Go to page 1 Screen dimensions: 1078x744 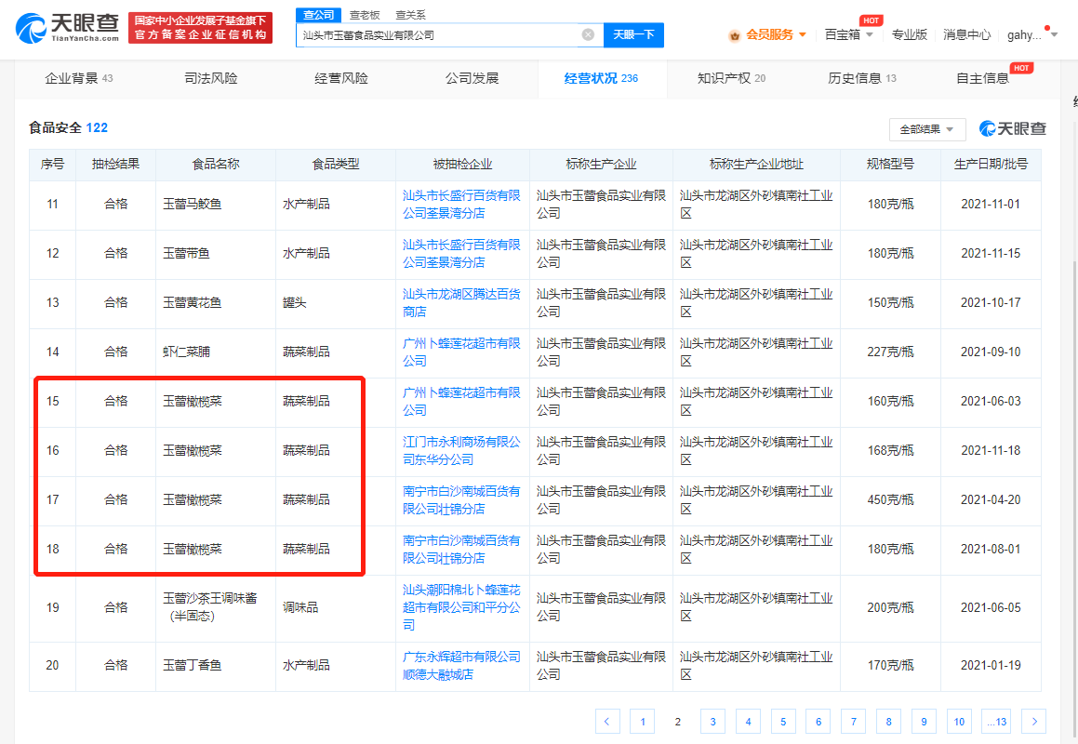[x=643, y=722]
